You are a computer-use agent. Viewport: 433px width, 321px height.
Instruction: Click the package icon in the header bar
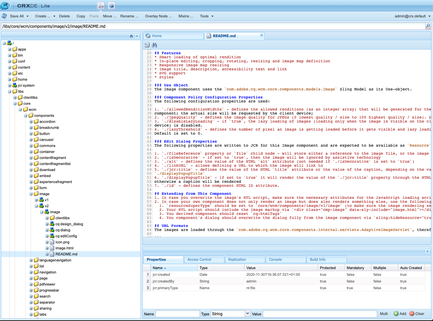tap(112, 6)
